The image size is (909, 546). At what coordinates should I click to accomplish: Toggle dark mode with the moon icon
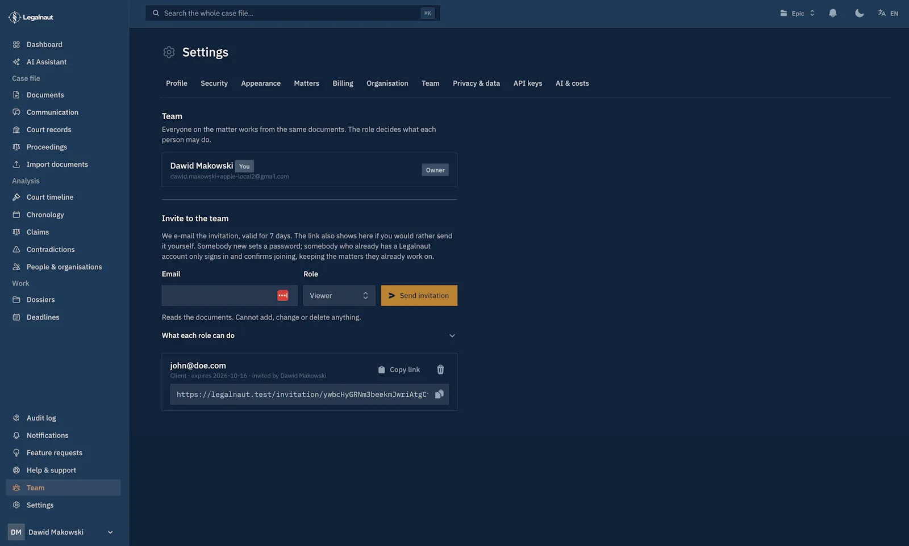[x=859, y=13]
